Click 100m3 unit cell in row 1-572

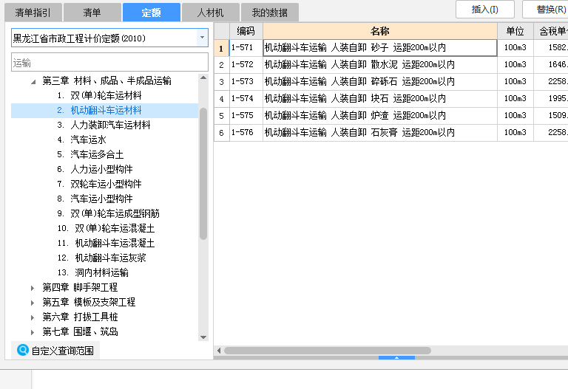tap(515, 65)
